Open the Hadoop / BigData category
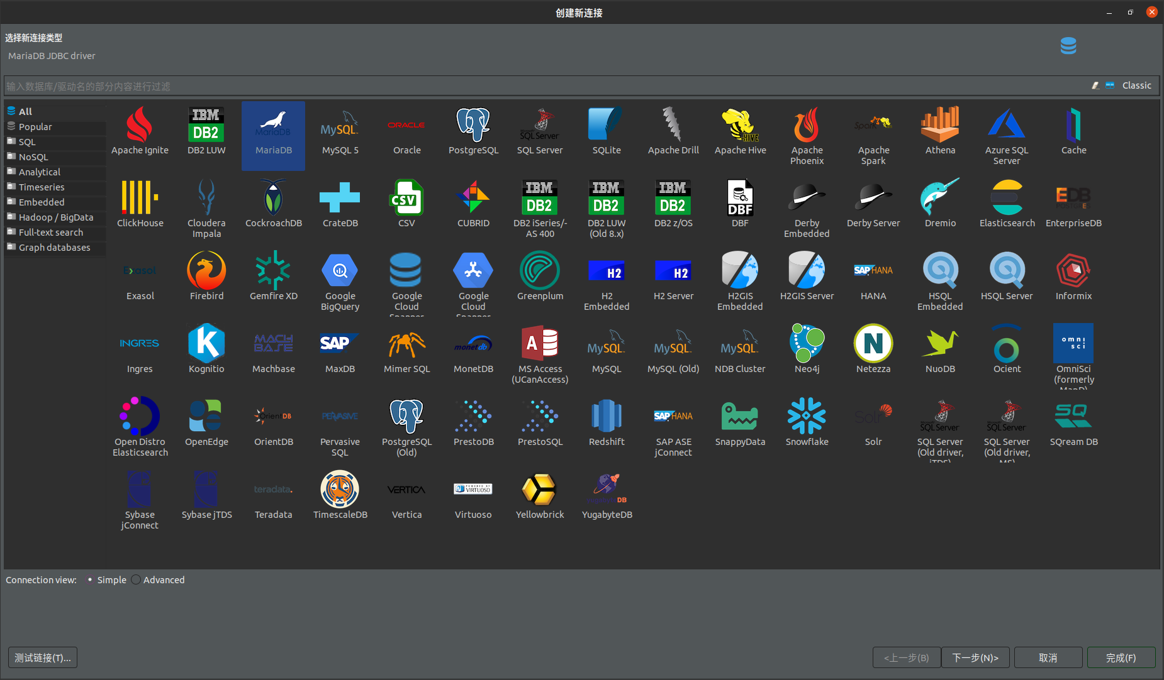 [55, 217]
